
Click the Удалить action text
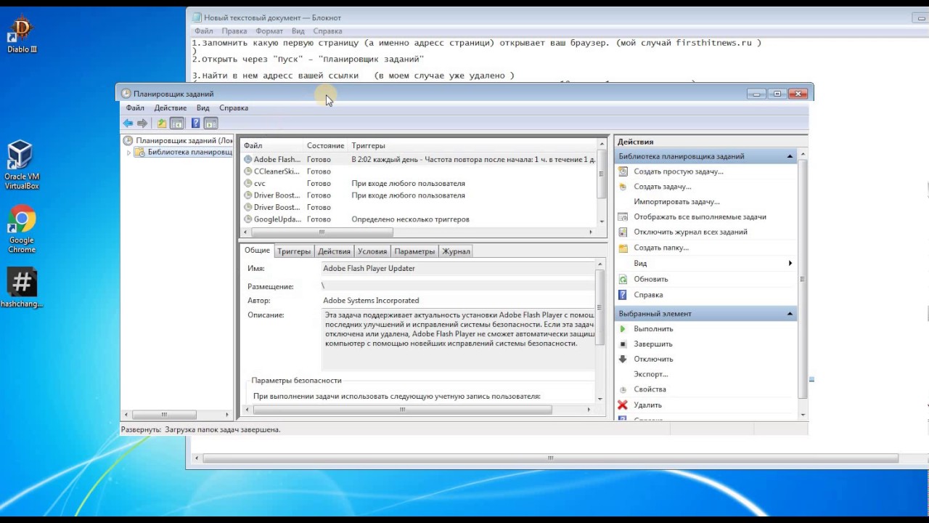pyautogui.click(x=647, y=405)
